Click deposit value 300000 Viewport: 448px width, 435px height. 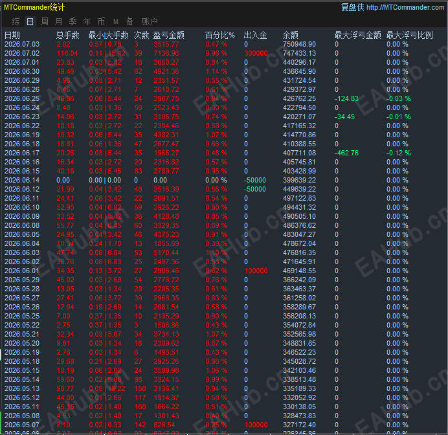pyautogui.click(x=256, y=54)
